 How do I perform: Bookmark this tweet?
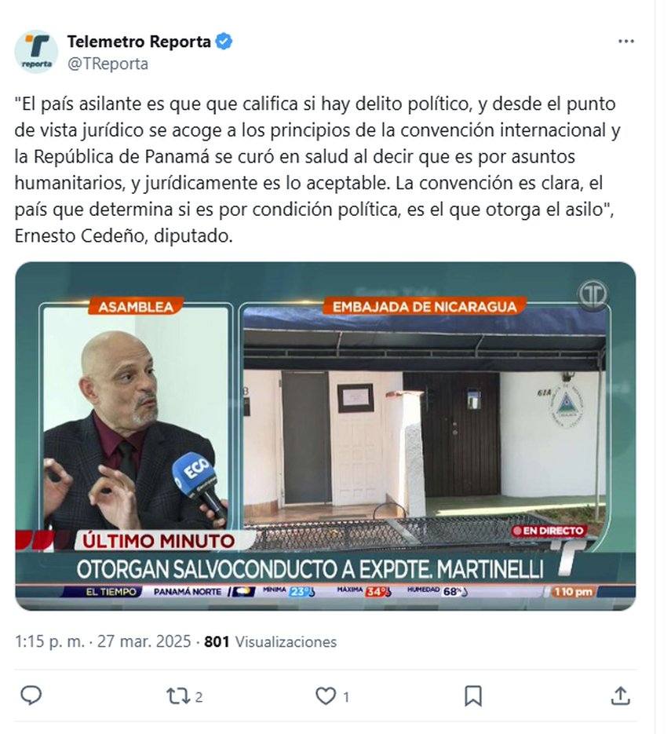pos(473,696)
